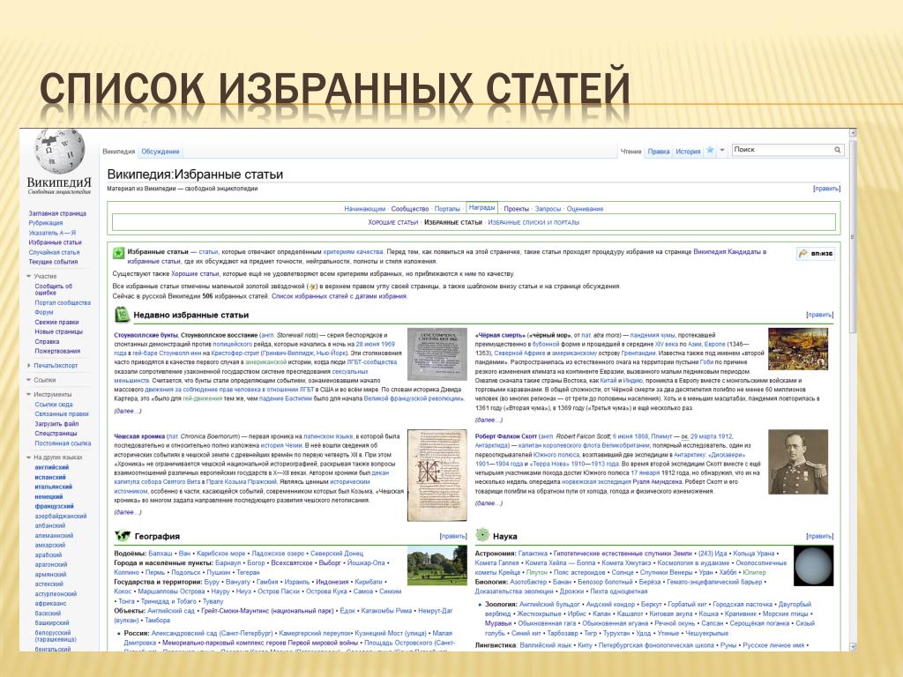Open Список избранных статей с датами избрания
The image size is (903, 677).
pos(340,296)
